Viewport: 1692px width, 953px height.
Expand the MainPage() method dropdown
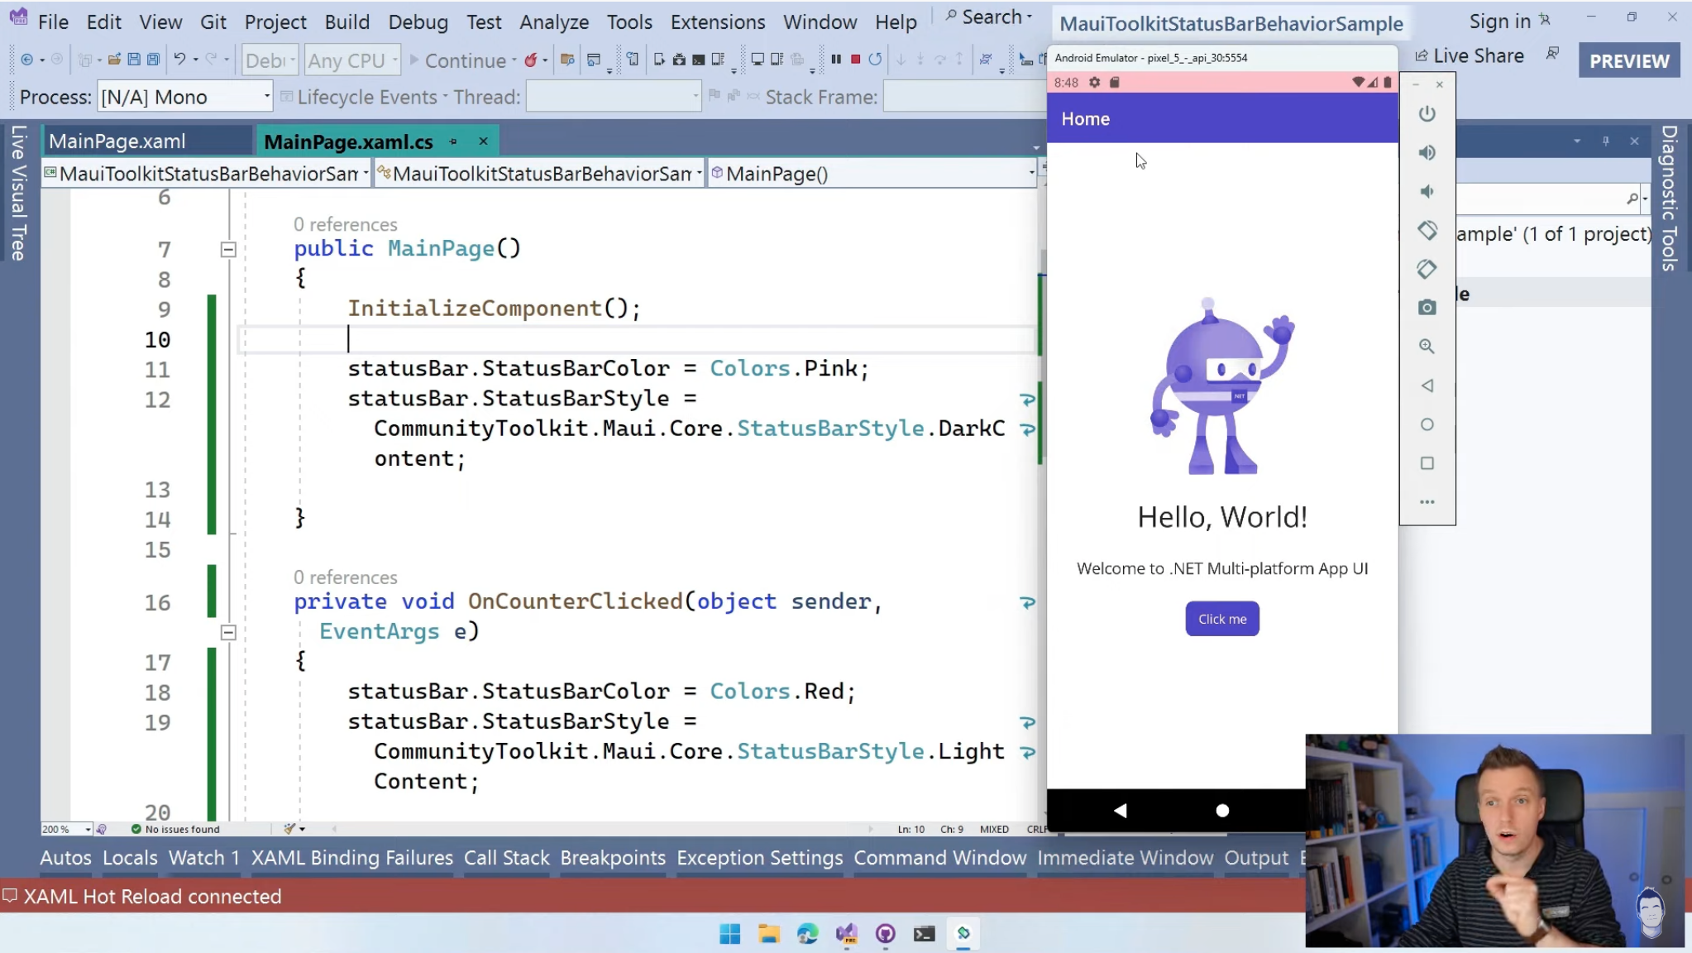click(1030, 173)
